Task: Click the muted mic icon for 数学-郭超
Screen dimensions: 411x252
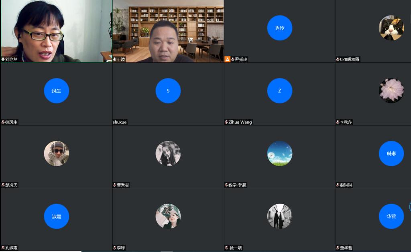Action: (226, 185)
